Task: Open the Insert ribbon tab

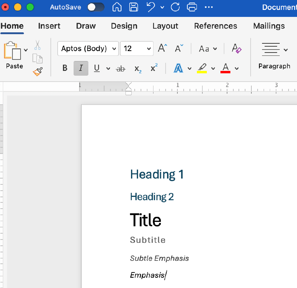Action: click(49, 26)
